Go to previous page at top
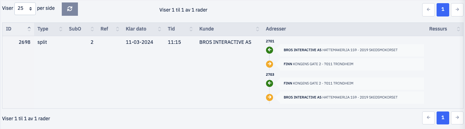The height and width of the screenshot is (129, 465). coord(429,10)
